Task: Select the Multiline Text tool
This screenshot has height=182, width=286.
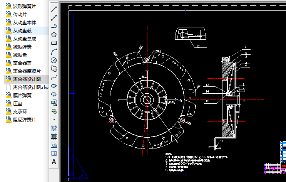Action: pos(54,162)
